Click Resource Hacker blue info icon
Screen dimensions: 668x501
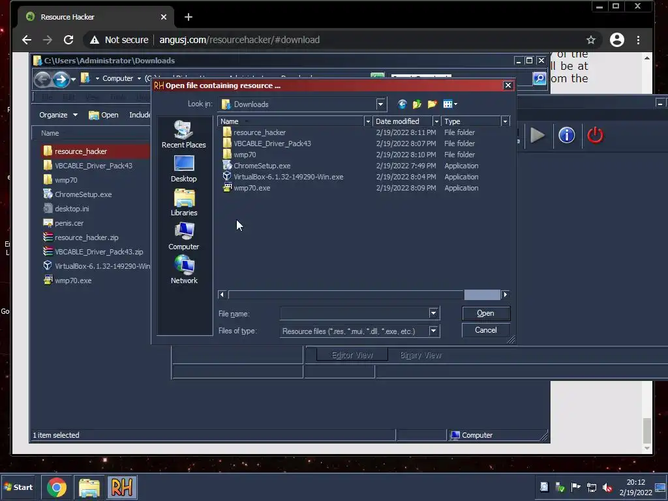coord(567,136)
